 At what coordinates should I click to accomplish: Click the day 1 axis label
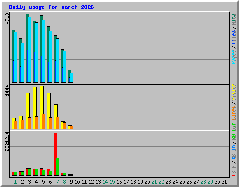pos(15,182)
